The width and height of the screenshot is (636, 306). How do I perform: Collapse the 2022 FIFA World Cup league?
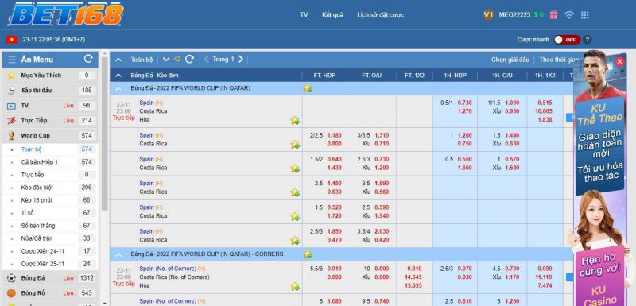pyautogui.click(x=118, y=88)
